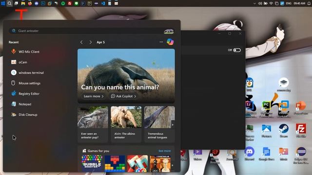Open the Videos desktop shortcut
312x175 pixels.
[197, 155]
